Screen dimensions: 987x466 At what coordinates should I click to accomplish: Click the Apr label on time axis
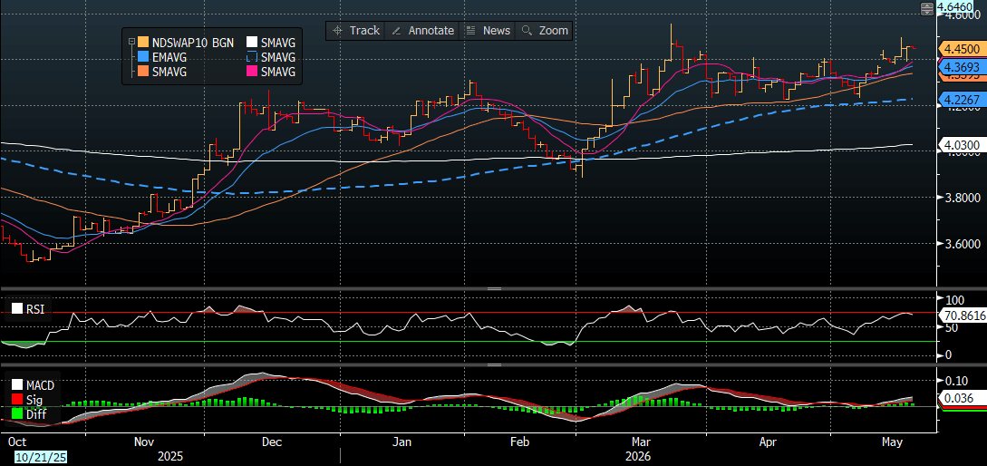coord(768,442)
